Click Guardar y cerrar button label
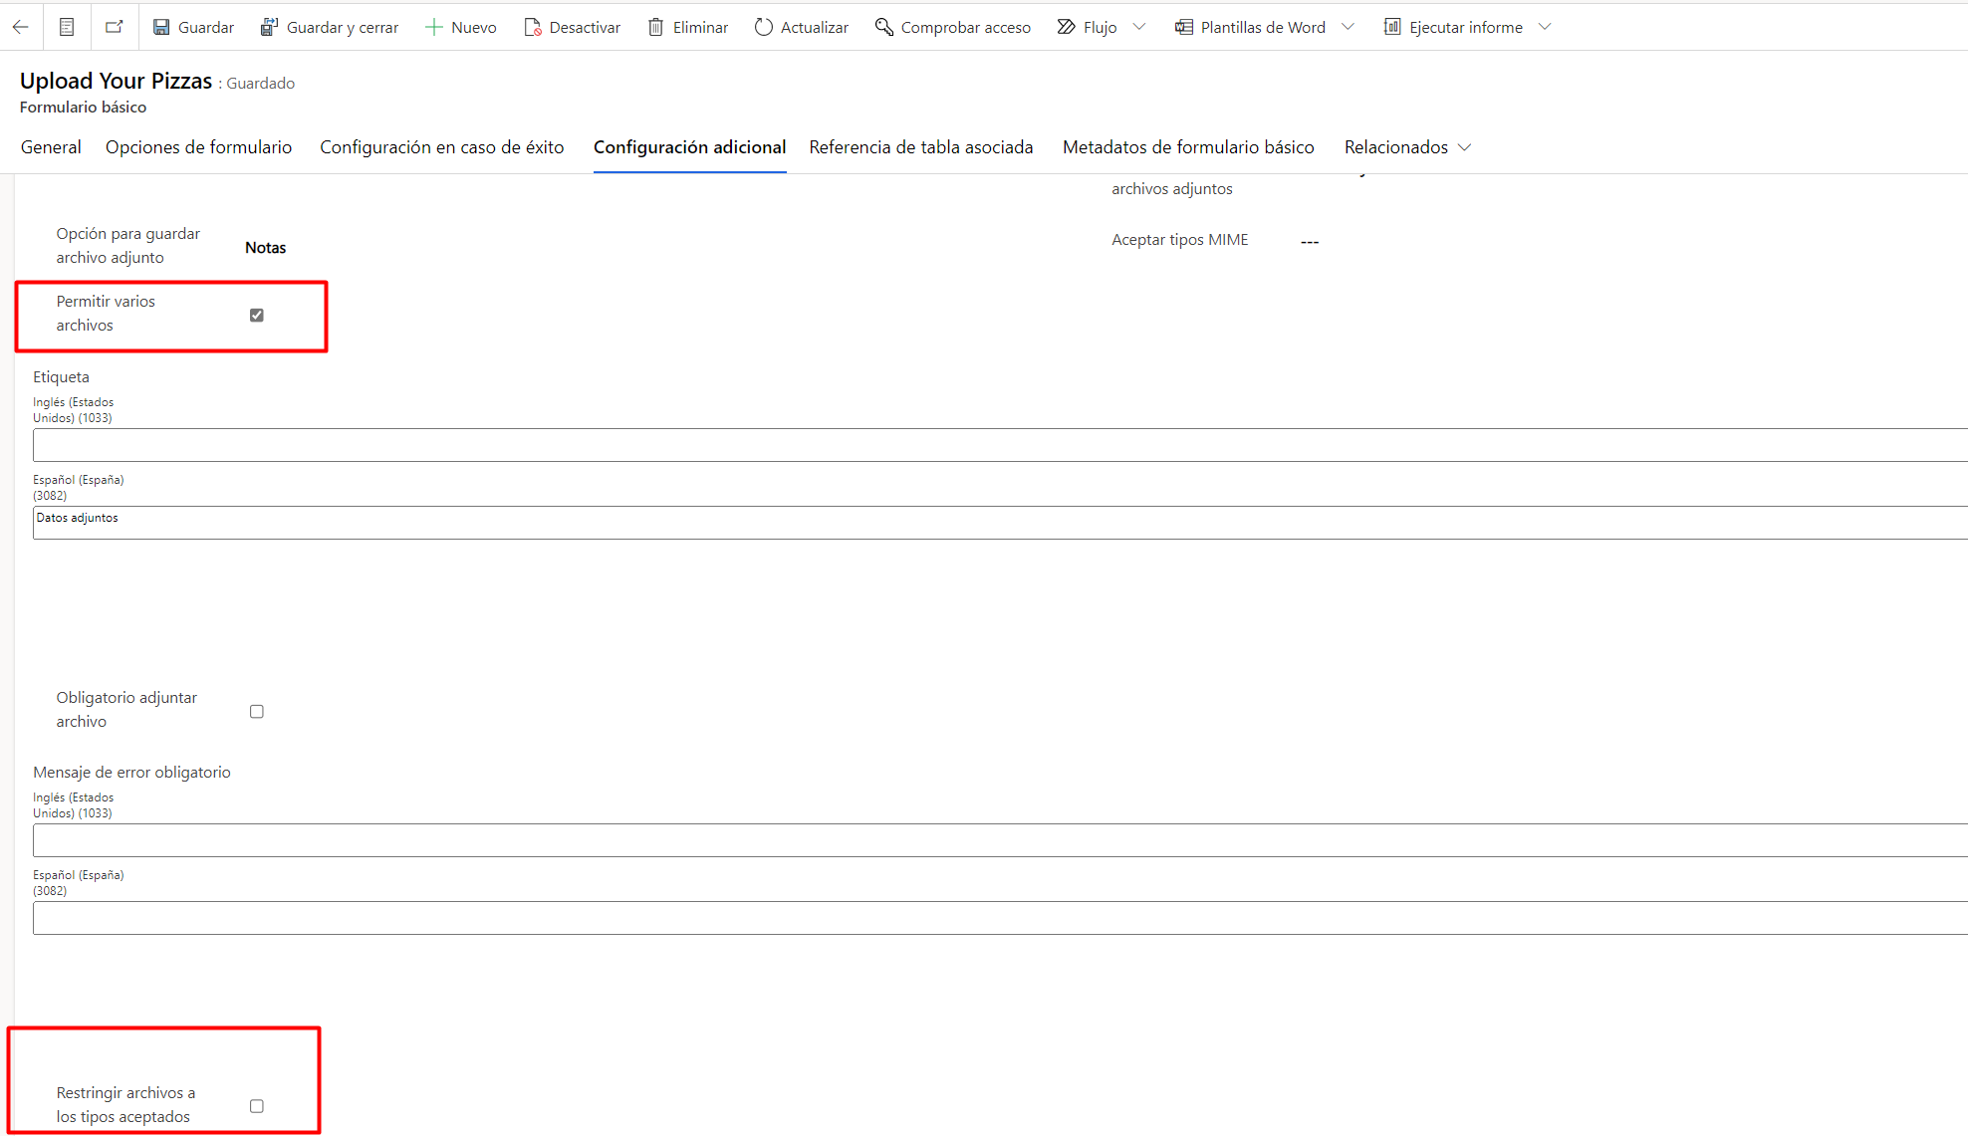1968x1136 pixels. 343,27
